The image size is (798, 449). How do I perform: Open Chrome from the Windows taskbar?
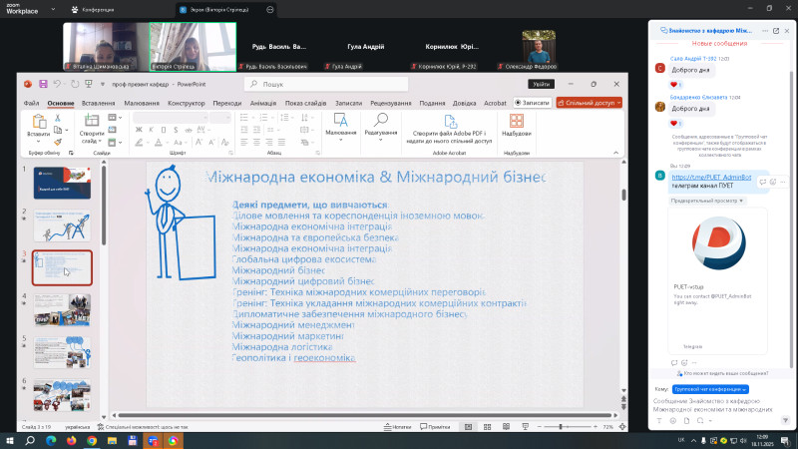point(92,440)
